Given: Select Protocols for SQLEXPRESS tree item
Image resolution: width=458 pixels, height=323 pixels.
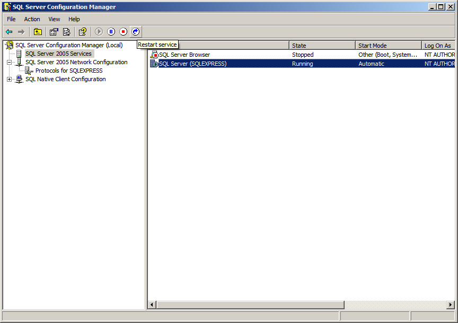Looking at the screenshot, I should tap(69, 71).
